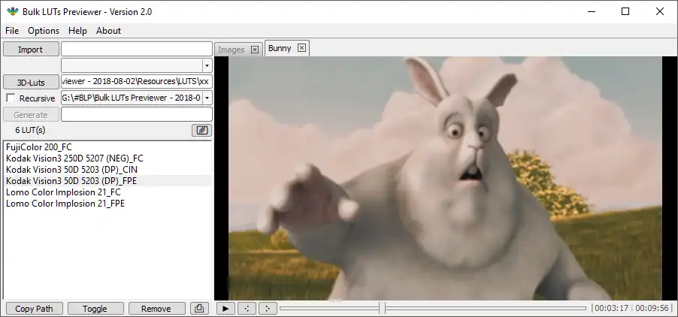Image resolution: width=678 pixels, height=317 pixels.
Task: Click the LUTs folder path field
Action: pyautogui.click(x=137, y=82)
